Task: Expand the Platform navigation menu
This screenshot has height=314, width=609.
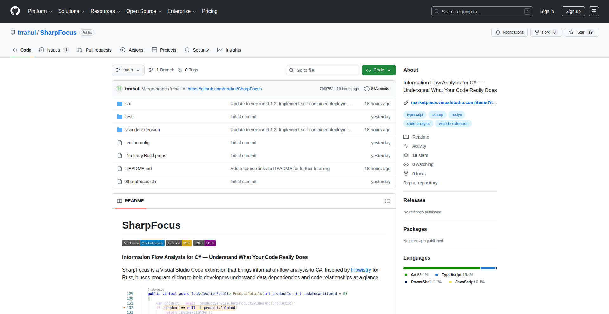Action: pyautogui.click(x=40, y=11)
